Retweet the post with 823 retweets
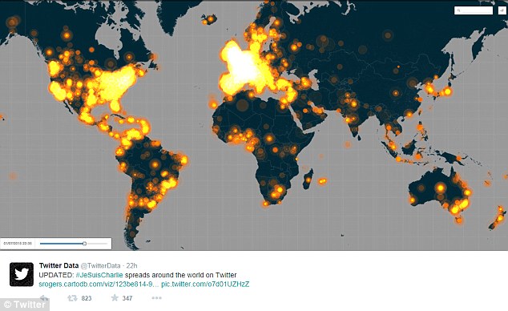 (x=72, y=297)
